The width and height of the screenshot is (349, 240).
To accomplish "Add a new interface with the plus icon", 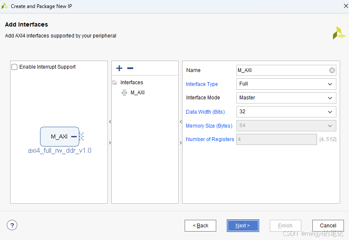I will (x=119, y=68).
